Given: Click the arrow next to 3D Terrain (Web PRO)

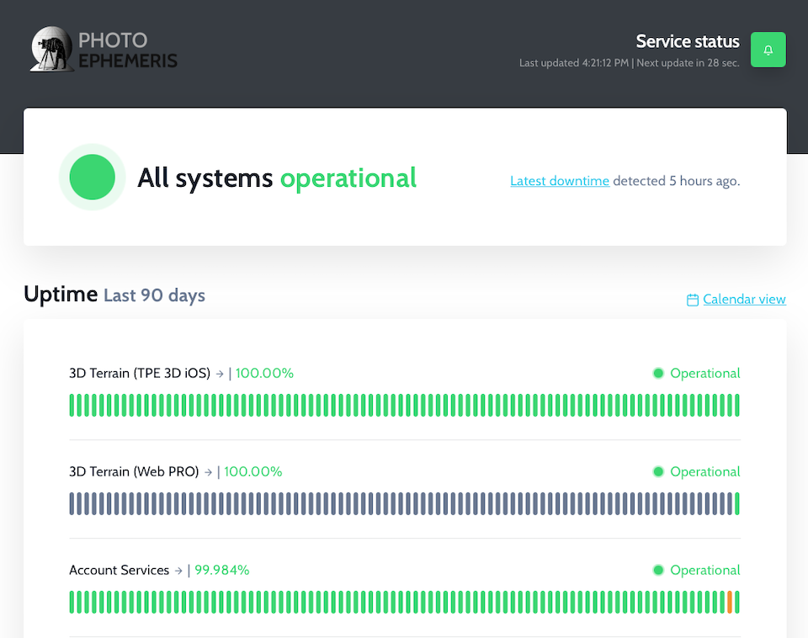Looking at the screenshot, I should pos(209,472).
